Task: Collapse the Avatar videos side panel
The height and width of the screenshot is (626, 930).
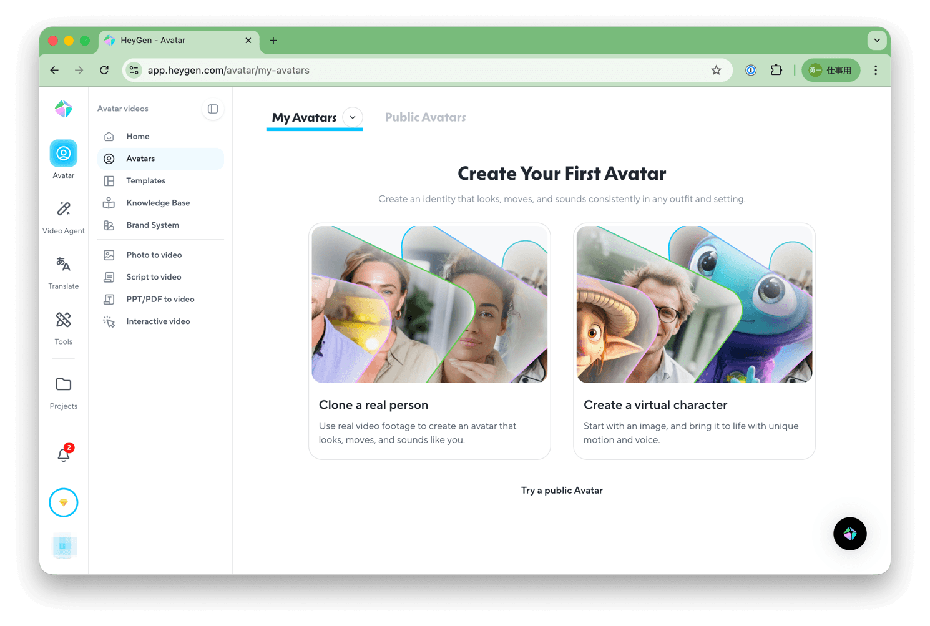Action: coord(213,109)
